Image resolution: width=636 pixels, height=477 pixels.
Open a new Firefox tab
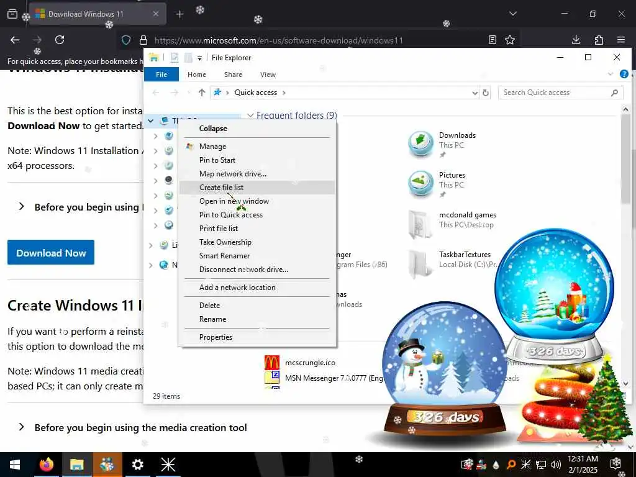179,14
